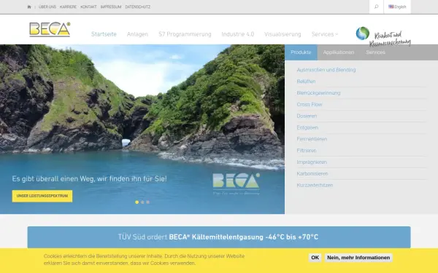Click the 'Reinheit und Ressourcenschonung' slogan
Image resolution: width=438 pixels, height=273 pixels.
tap(391, 39)
